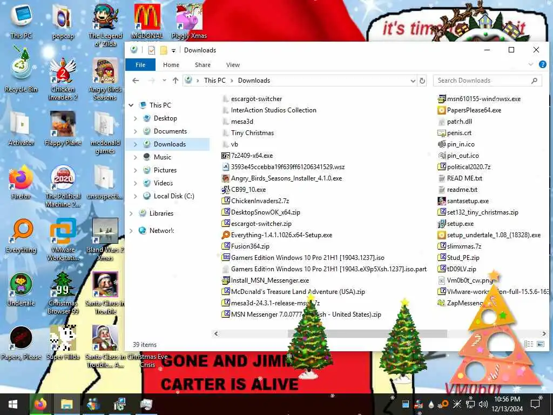Open the Firefox desktop shortcut
The height and width of the screenshot is (415, 553).
click(21, 182)
